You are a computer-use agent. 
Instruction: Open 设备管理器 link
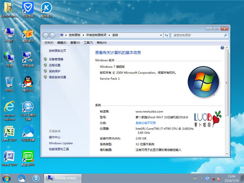pyautogui.click(x=56, y=59)
